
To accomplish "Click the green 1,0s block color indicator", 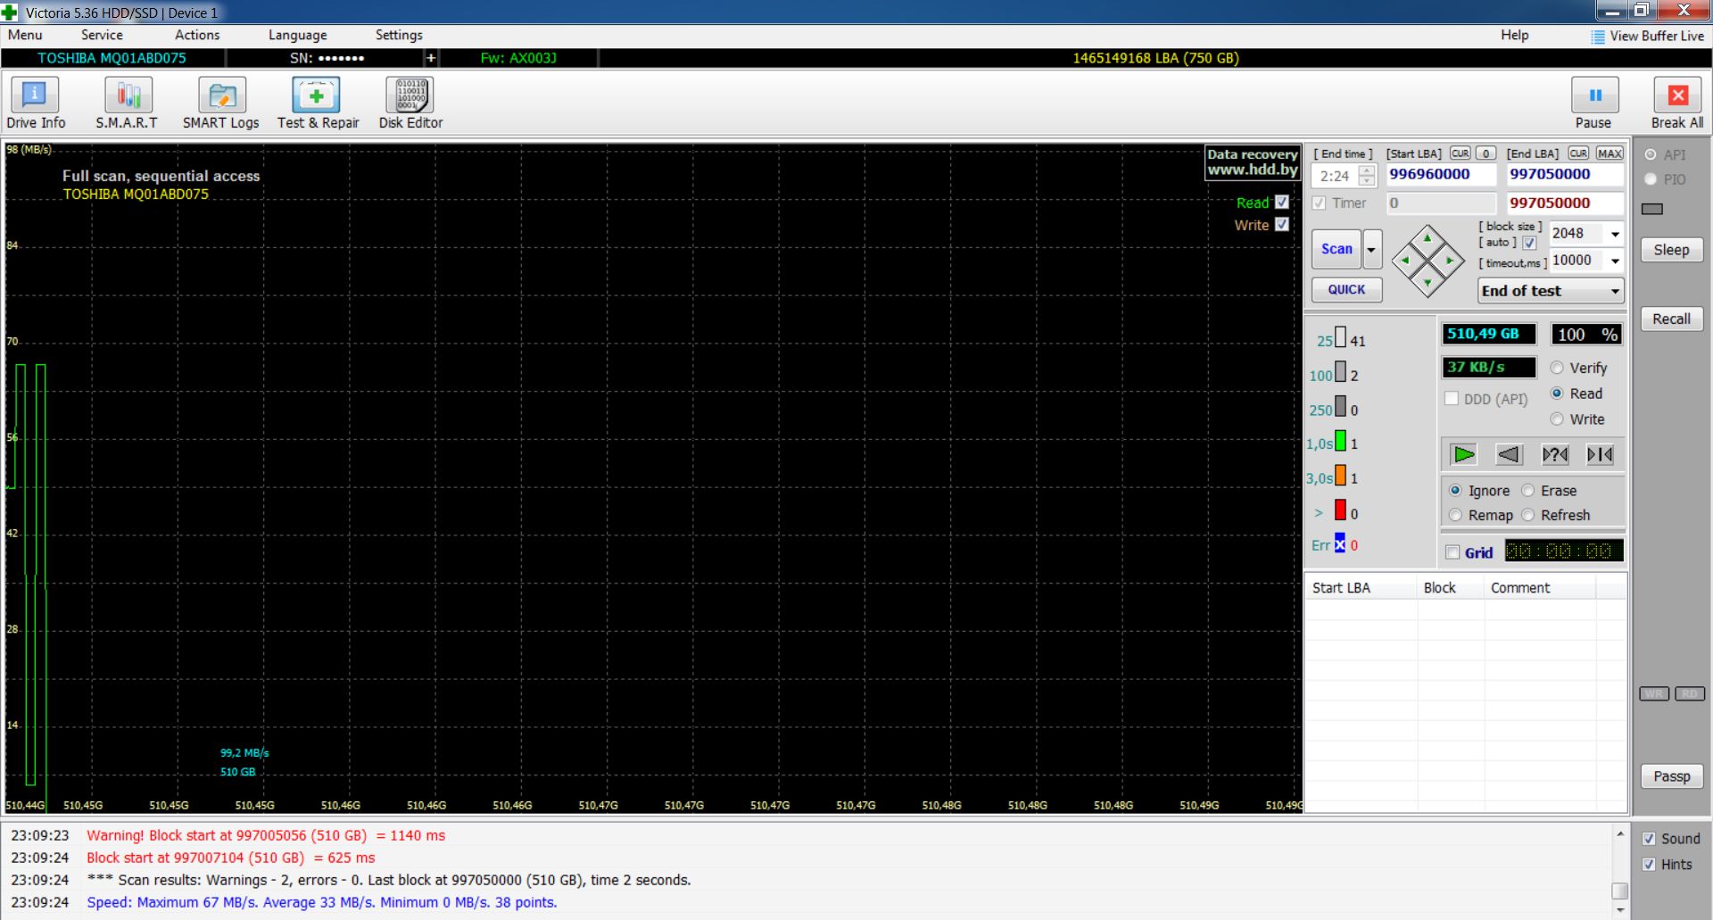I will (x=1340, y=441).
